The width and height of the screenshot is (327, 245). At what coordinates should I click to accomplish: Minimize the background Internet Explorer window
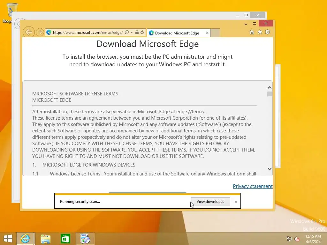click(x=238, y=15)
